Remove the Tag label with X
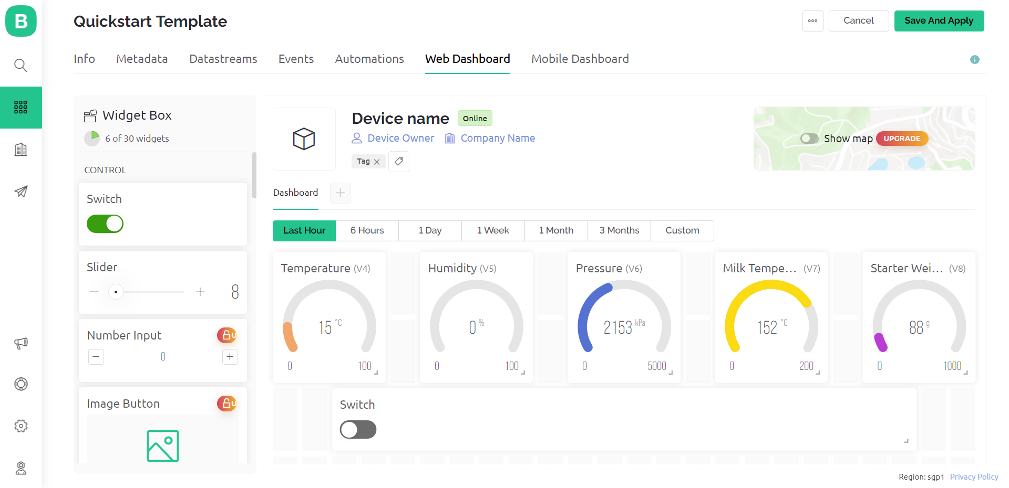 click(x=377, y=162)
